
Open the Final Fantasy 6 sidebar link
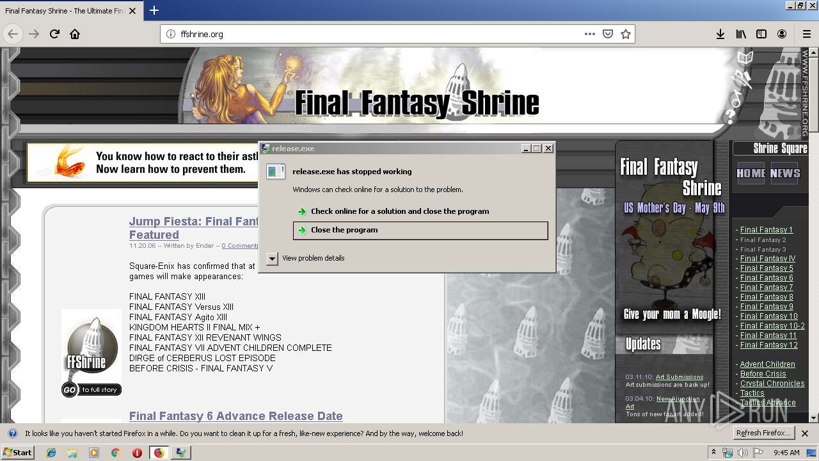tap(767, 278)
